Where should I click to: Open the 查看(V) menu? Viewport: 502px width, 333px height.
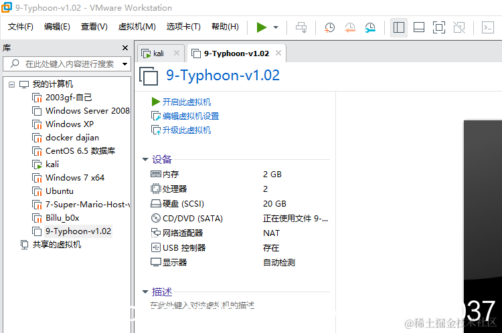tap(94, 27)
